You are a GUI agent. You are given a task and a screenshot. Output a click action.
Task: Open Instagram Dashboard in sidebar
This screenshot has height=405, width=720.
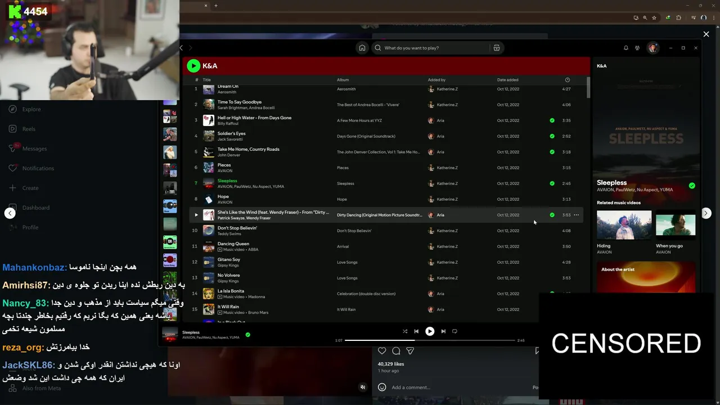(x=29, y=208)
